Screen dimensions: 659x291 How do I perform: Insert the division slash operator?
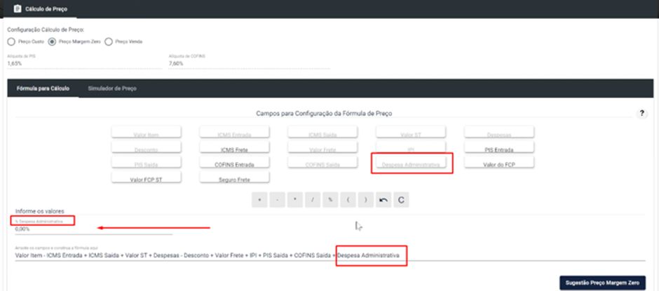click(x=313, y=200)
